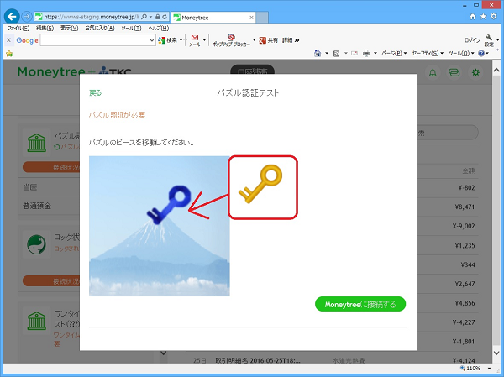This screenshot has width=504, height=377.
Task: Click the RSS feeds icon
Action: pyautogui.click(x=336, y=54)
